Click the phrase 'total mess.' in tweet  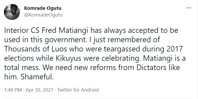pos(22,68)
